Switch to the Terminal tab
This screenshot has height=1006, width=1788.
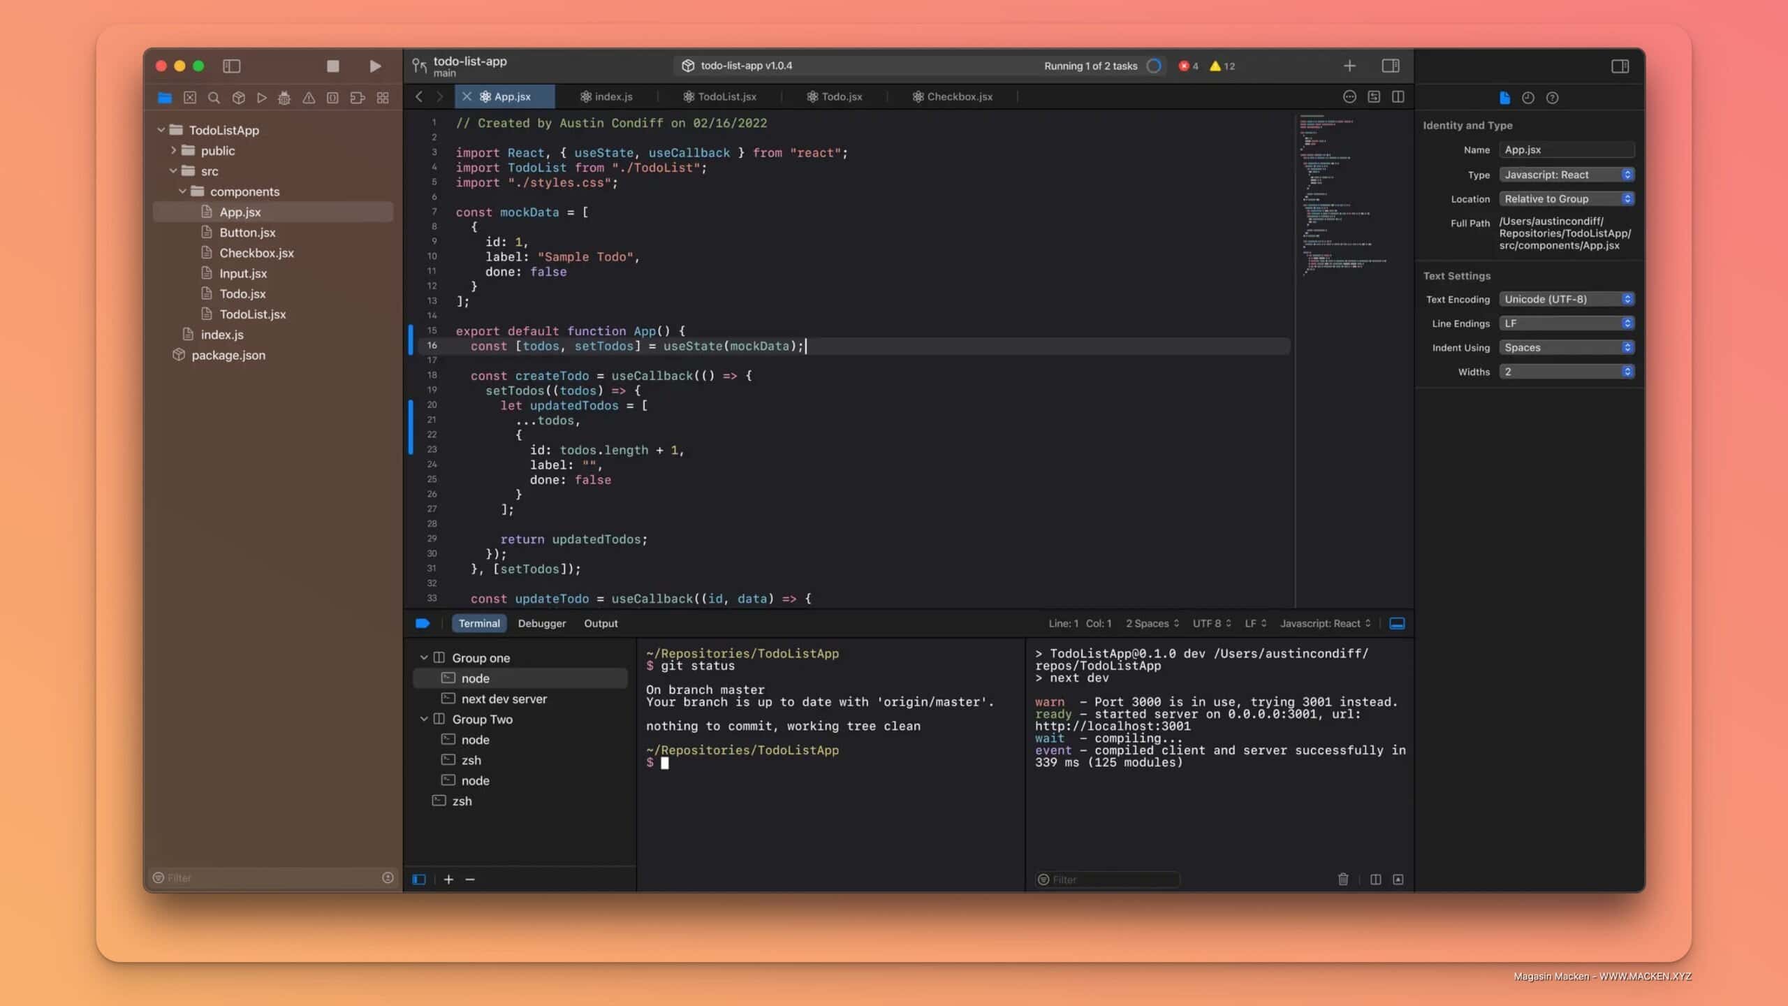click(x=479, y=623)
